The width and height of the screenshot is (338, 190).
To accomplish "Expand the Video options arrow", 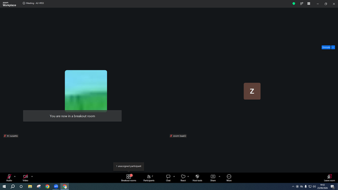I will (32, 176).
